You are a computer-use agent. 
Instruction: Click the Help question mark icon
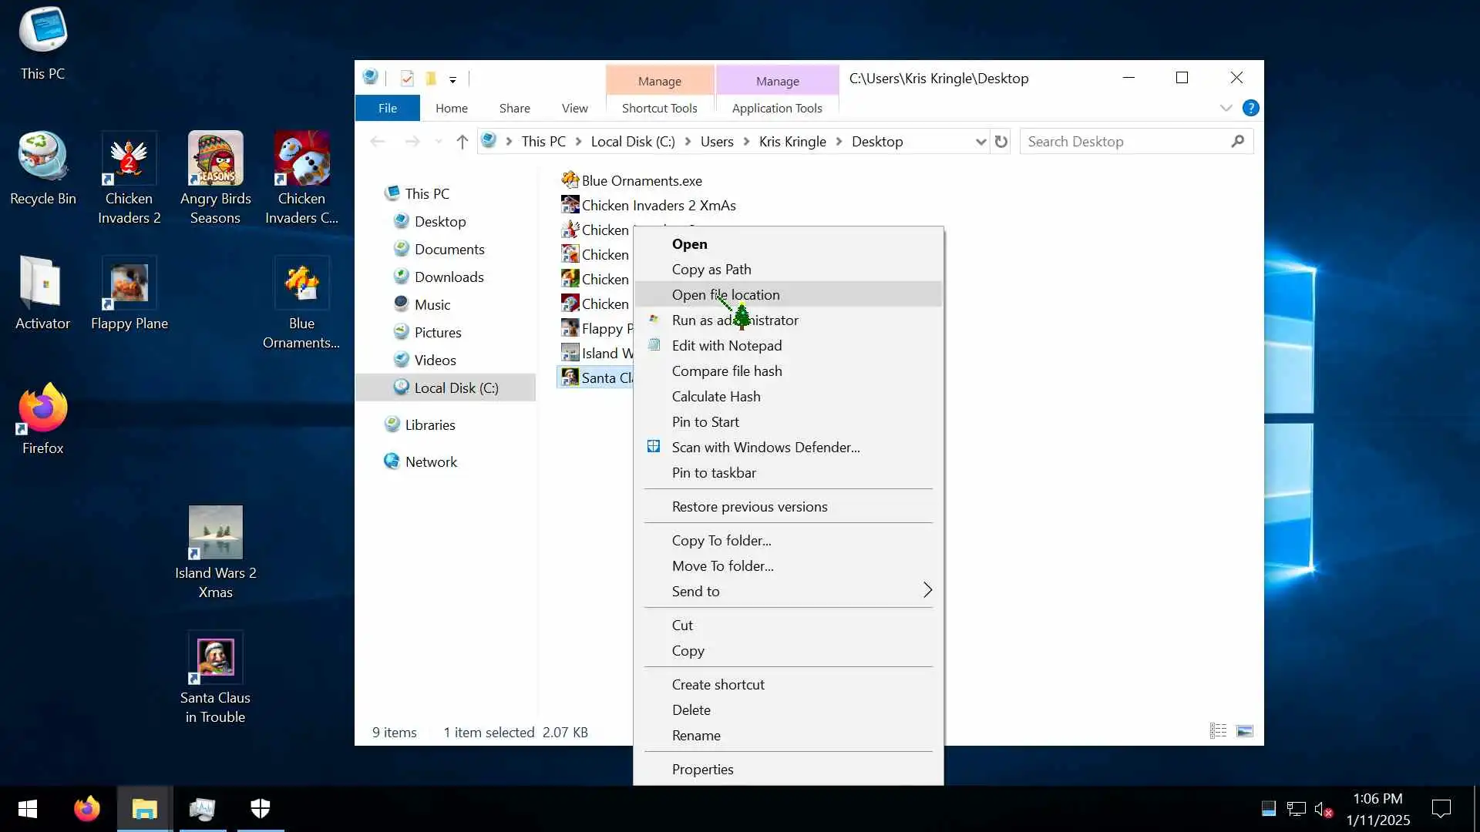(1250, 108)
